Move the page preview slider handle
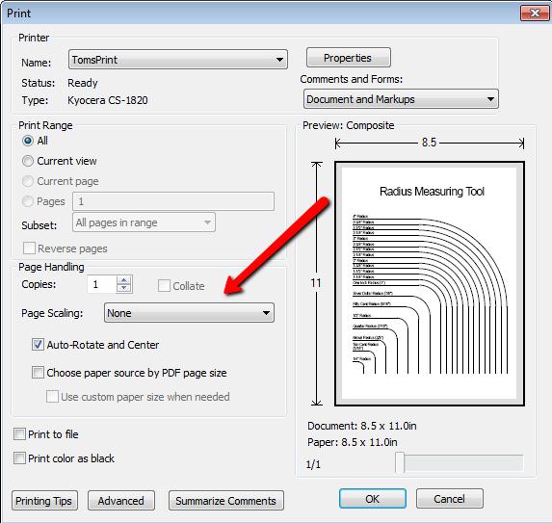 click(400, 463)
